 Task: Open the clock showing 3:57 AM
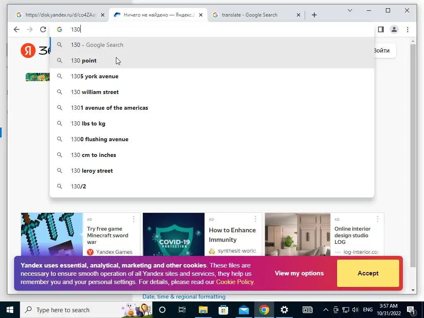point(388,310)
